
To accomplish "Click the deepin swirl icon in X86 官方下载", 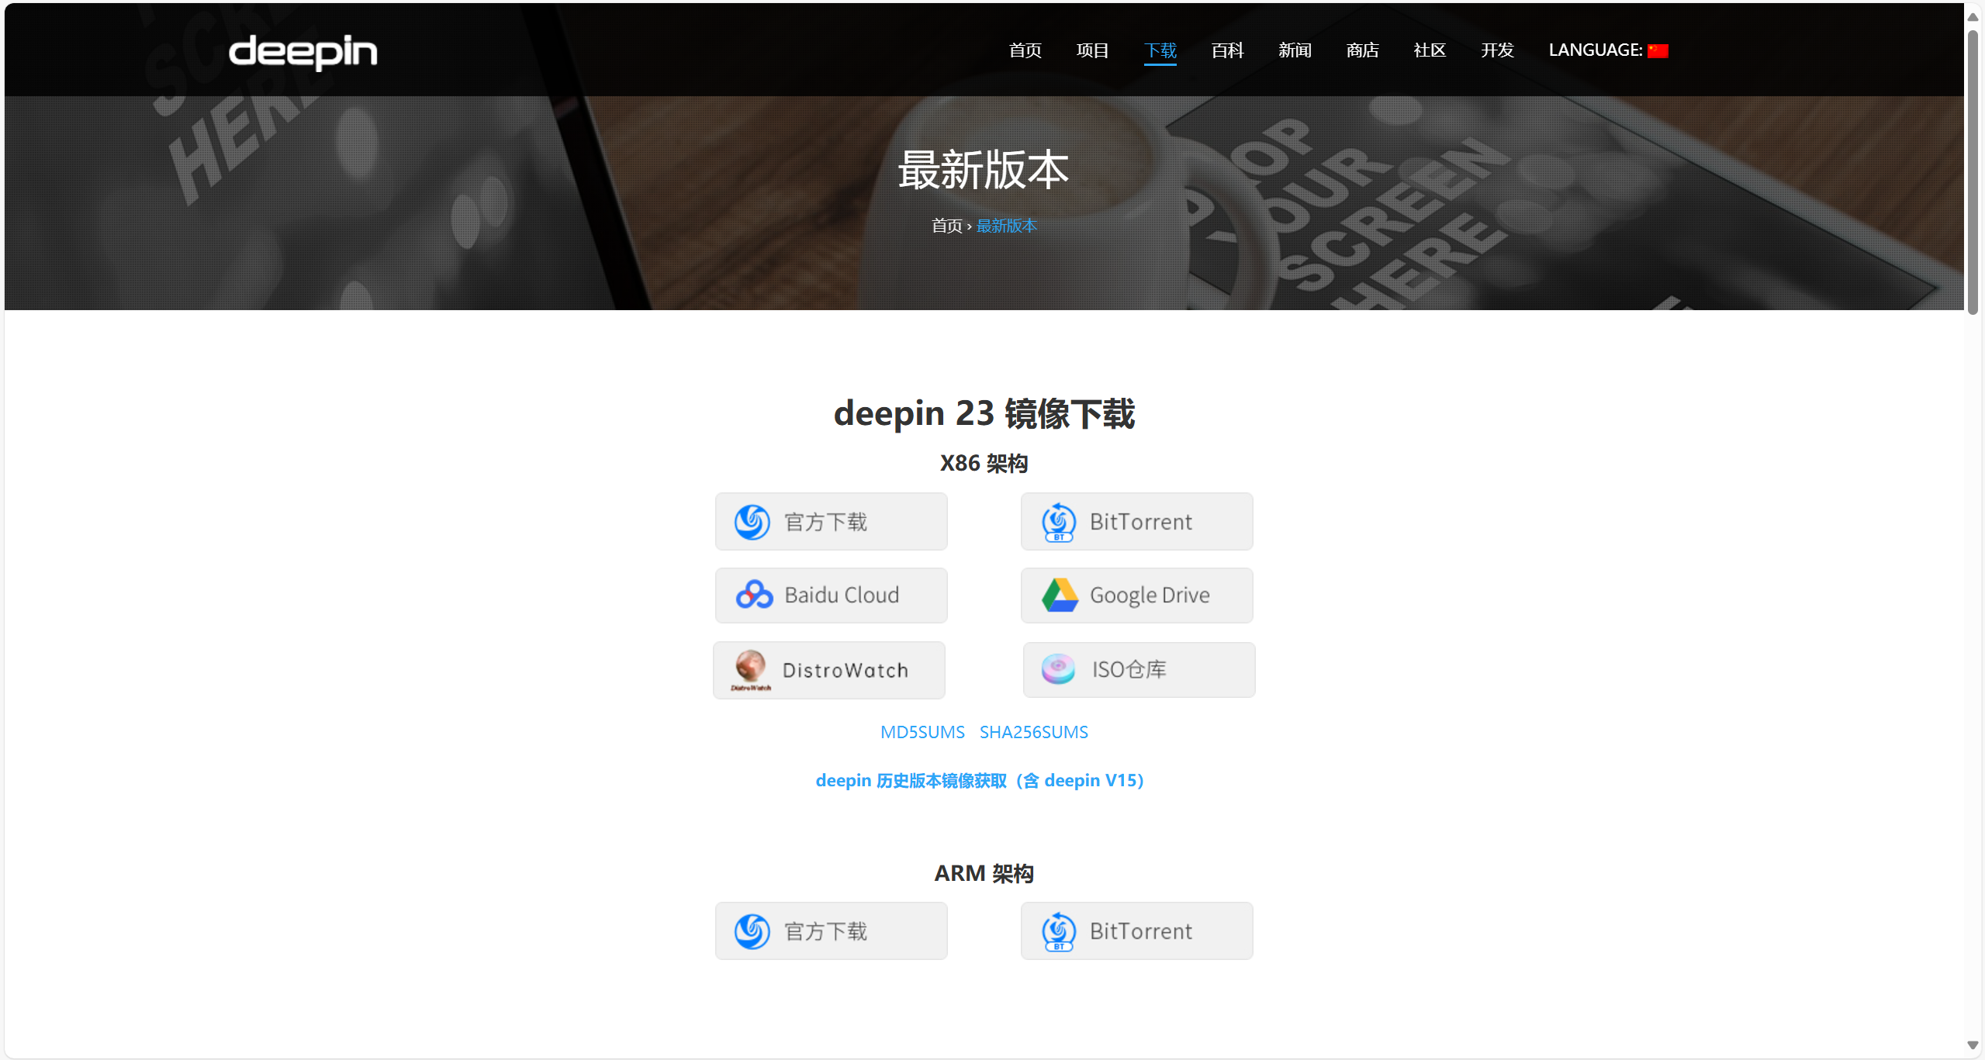I will click(752, 522).
